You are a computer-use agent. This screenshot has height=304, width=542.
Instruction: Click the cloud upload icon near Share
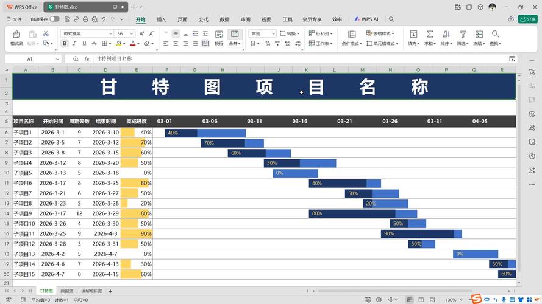point(511,19)
